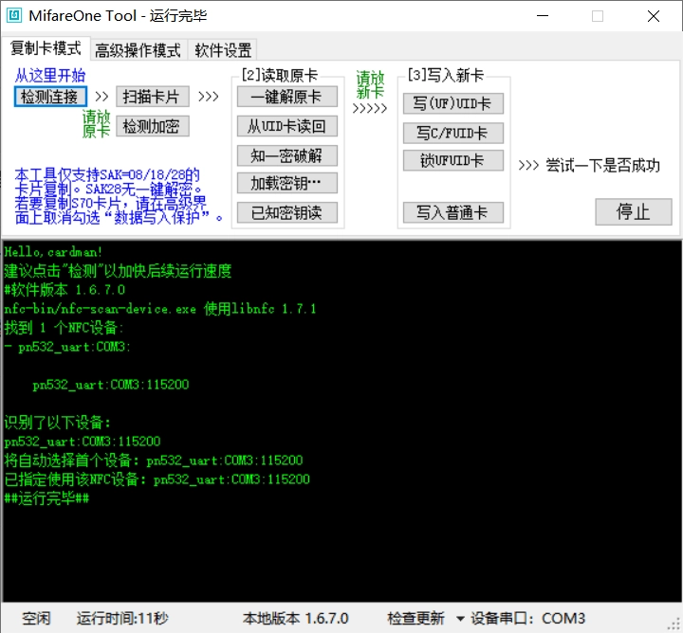The height and width of the screenshot is (633, 683).
Task: Click 锁UFUID卡 button
Action: coord(453,160)
